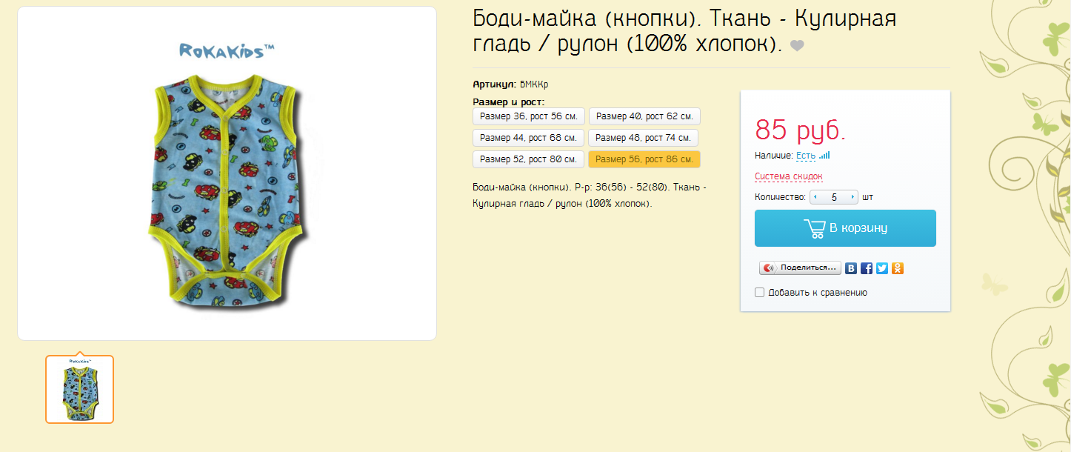
Task: Pick Размер 52, рост 80 см.
Action: coord(528,159)
